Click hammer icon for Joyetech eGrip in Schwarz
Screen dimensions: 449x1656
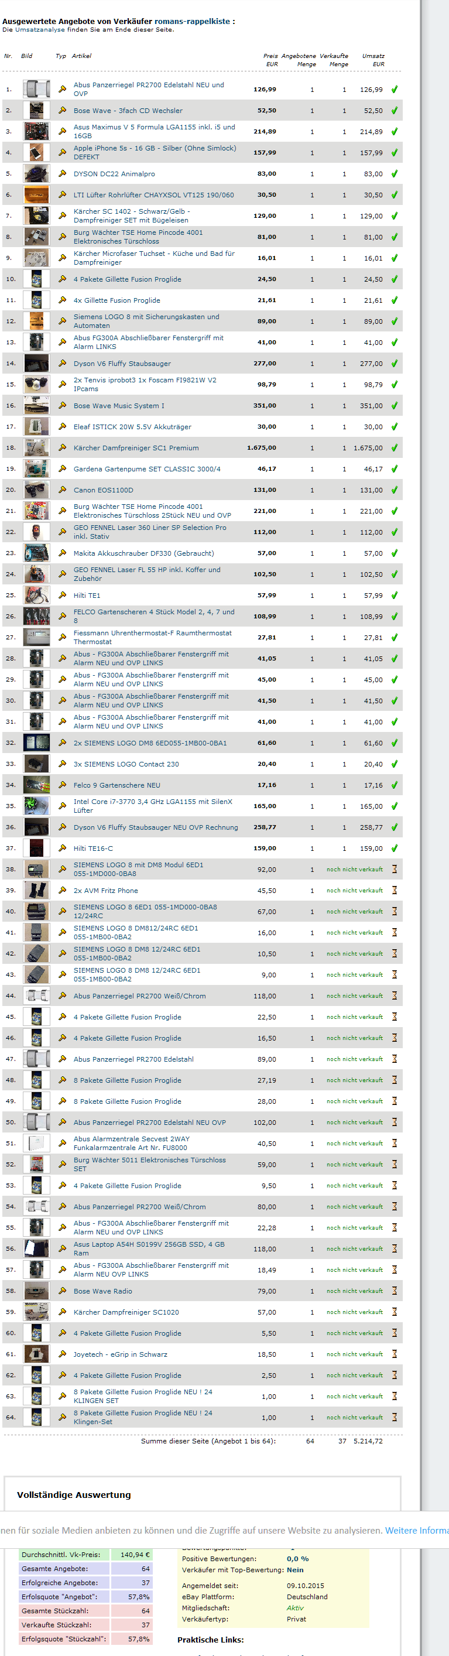click(62, 1354)
